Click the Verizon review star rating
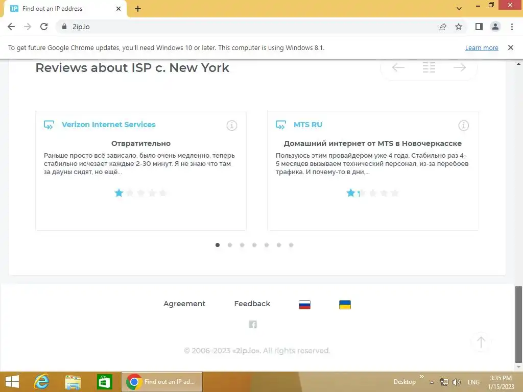 (140, 193)
